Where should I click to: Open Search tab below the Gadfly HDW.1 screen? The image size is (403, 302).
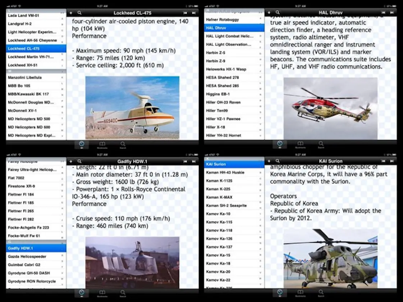[123, 293]
